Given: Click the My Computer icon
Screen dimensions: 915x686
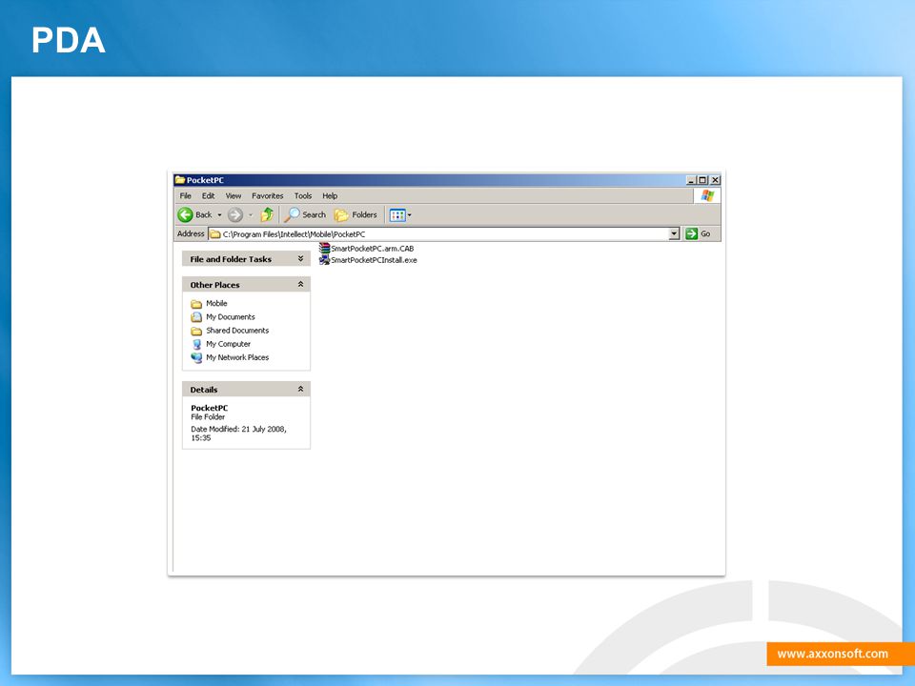Looking at the screenshot, I should (x=196, y=344).
